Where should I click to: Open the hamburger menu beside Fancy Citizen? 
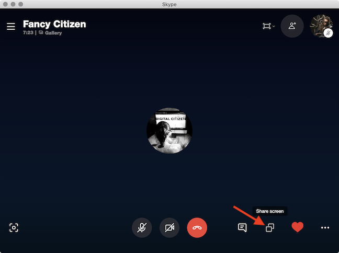tap(11, 26)
